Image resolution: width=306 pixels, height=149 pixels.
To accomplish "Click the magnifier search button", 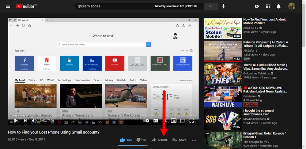I will tap(210, 6).
